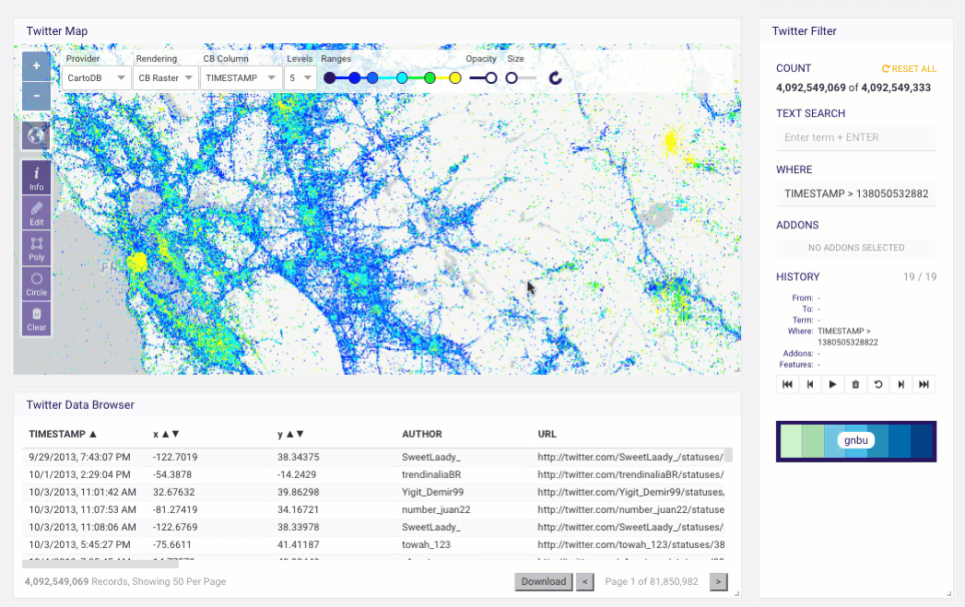The height and width of the screenshot is (607, 965).
Task: Delete history entry with trash icon
Action: pyautogui.click(x=855, y=384)
